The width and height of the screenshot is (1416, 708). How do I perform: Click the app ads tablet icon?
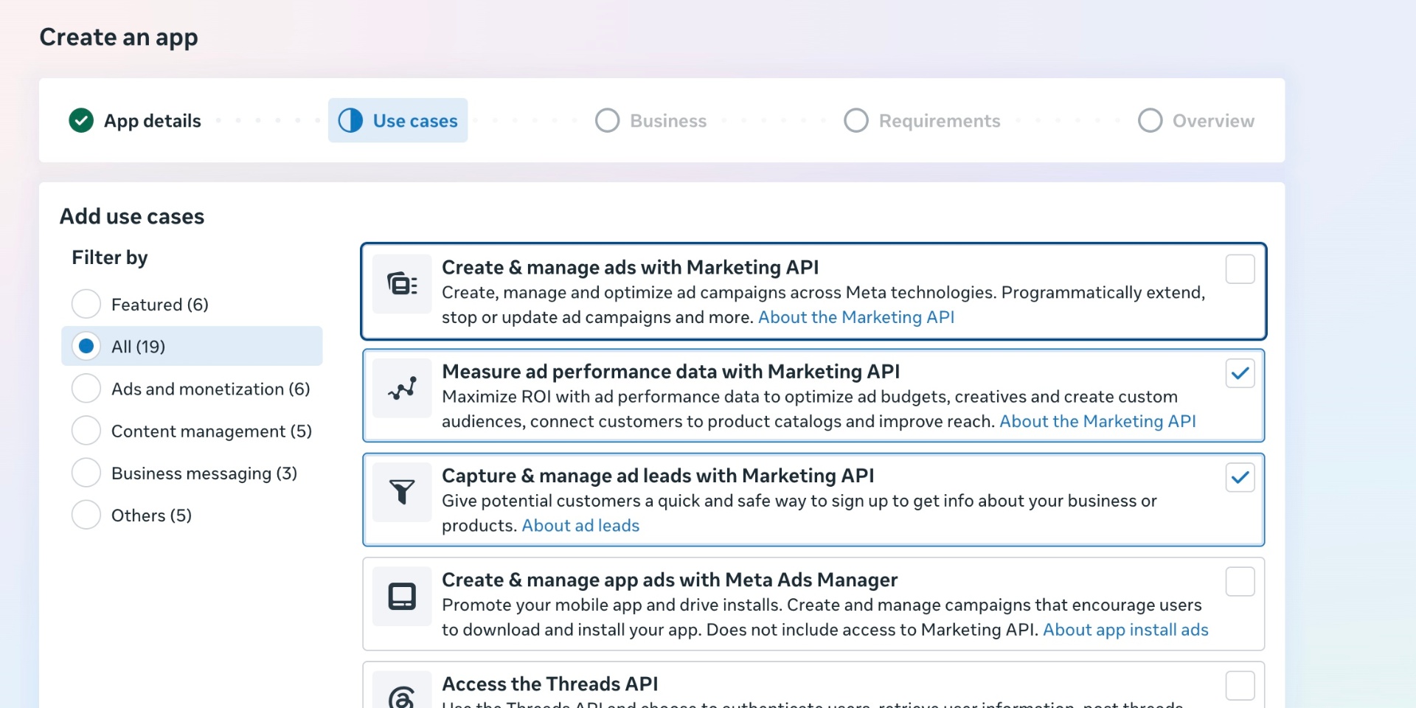[x=402, y=596]
